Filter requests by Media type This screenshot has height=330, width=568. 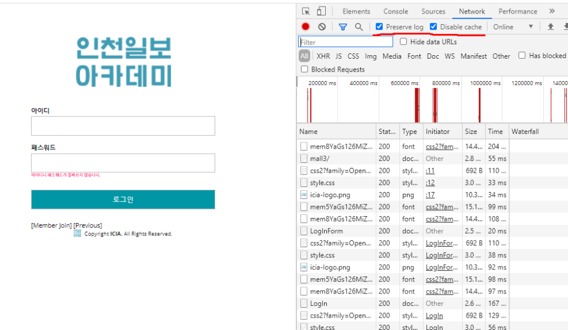pyautogui.click(x=392, y=56)
